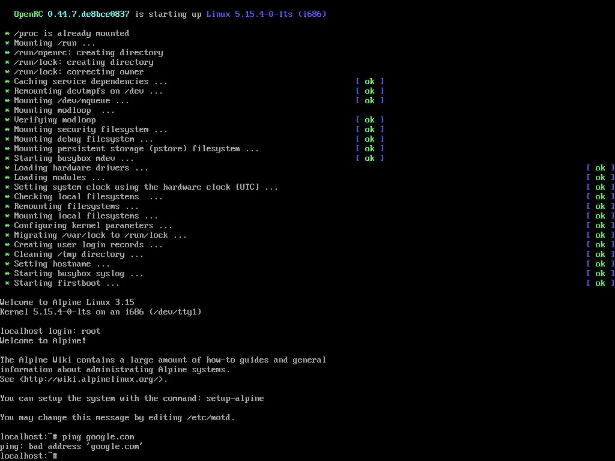This screenshot has width=615, height=461.
Task: Click the ok status beside Configuring kernel parameters
Action: pos(601,226)
